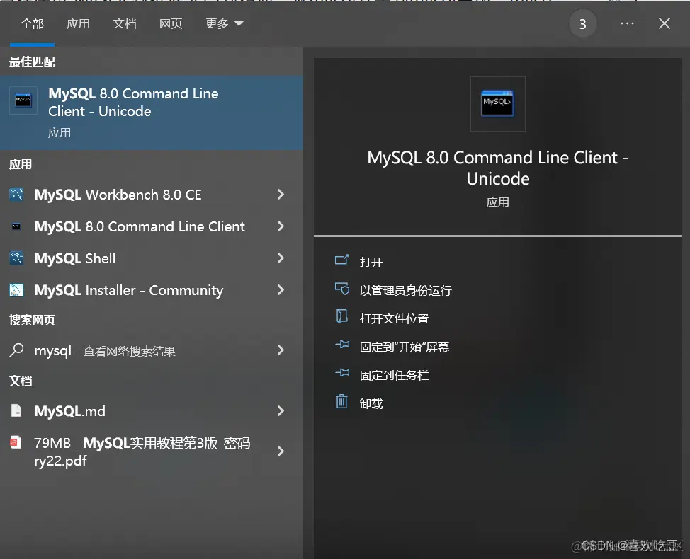Open the MySQL Shell result

[152, 258]
